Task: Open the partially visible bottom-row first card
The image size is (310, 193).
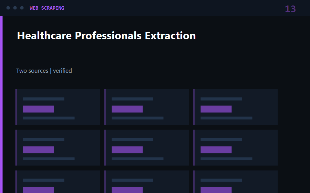Action: point(58,182)
